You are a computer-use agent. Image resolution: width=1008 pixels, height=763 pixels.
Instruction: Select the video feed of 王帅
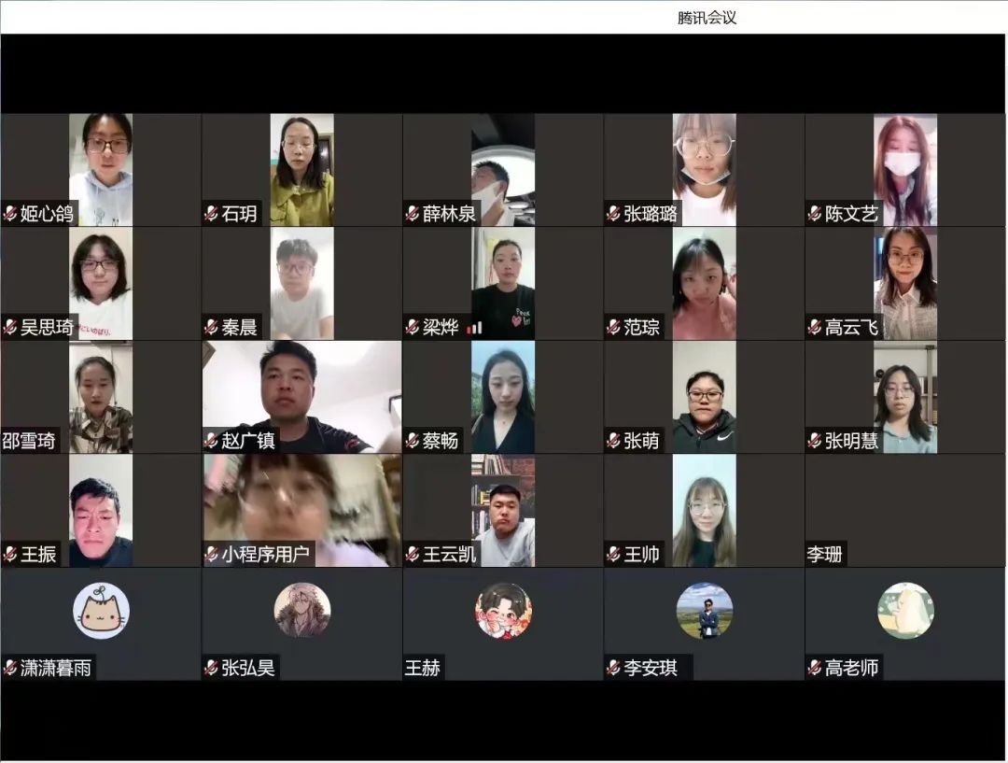705,510
